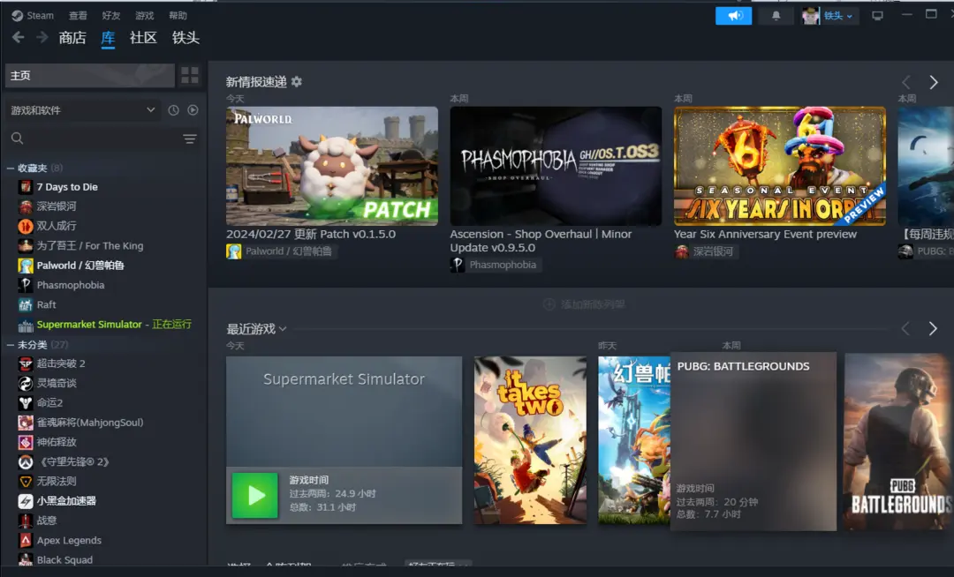954x577 pixels.
Task: Open the 游戏 menu
Action: (x=145, y=16)
